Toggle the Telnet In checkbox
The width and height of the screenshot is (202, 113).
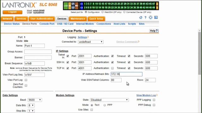tap(68, 56)
